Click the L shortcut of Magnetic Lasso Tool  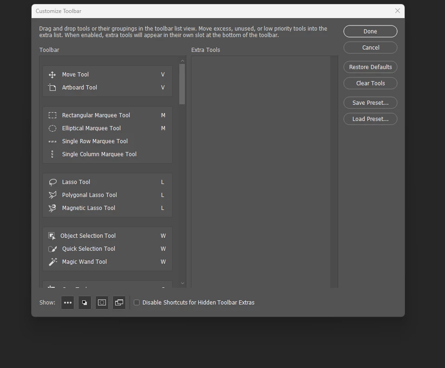click(163, 208)
